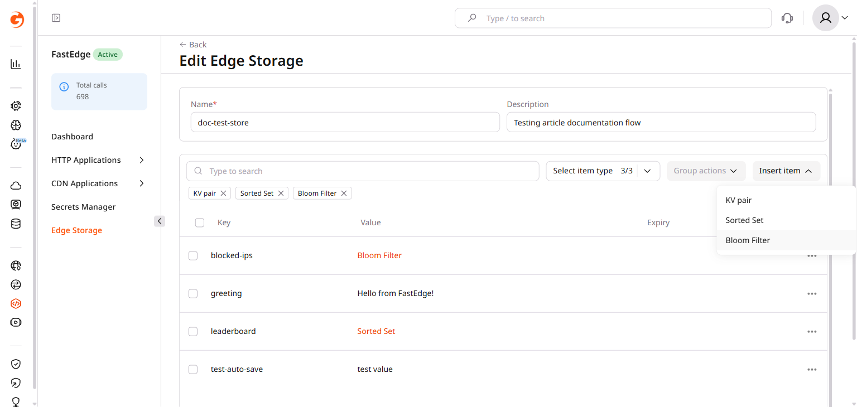Open actions menu for blocked-ips row
The width and height of the screenshot is (857, 407).
(x=812, y=255)
